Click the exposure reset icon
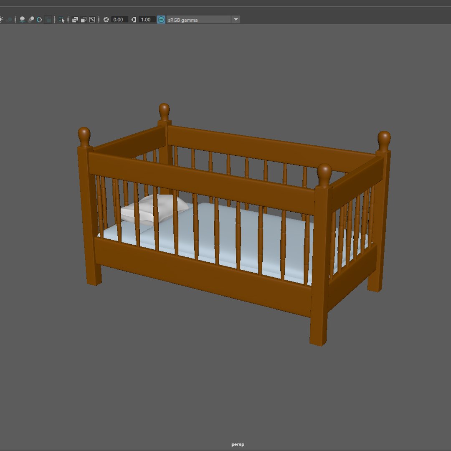 tap(106, 20)
